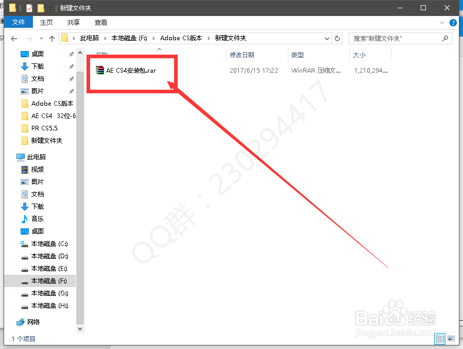Click the WinRAR 压缩文 type cell
Screen dimensions: 463x349
(316, 70)
